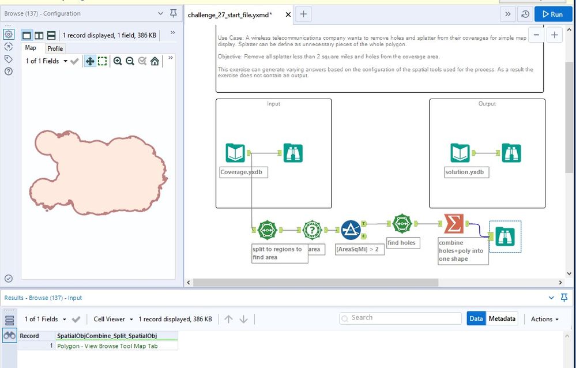Zoom out on the map
Screen dimensions: 576x368
coord(130,61)
